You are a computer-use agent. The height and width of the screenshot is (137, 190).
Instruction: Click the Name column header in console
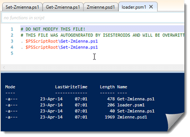click(x=122, y=87)
